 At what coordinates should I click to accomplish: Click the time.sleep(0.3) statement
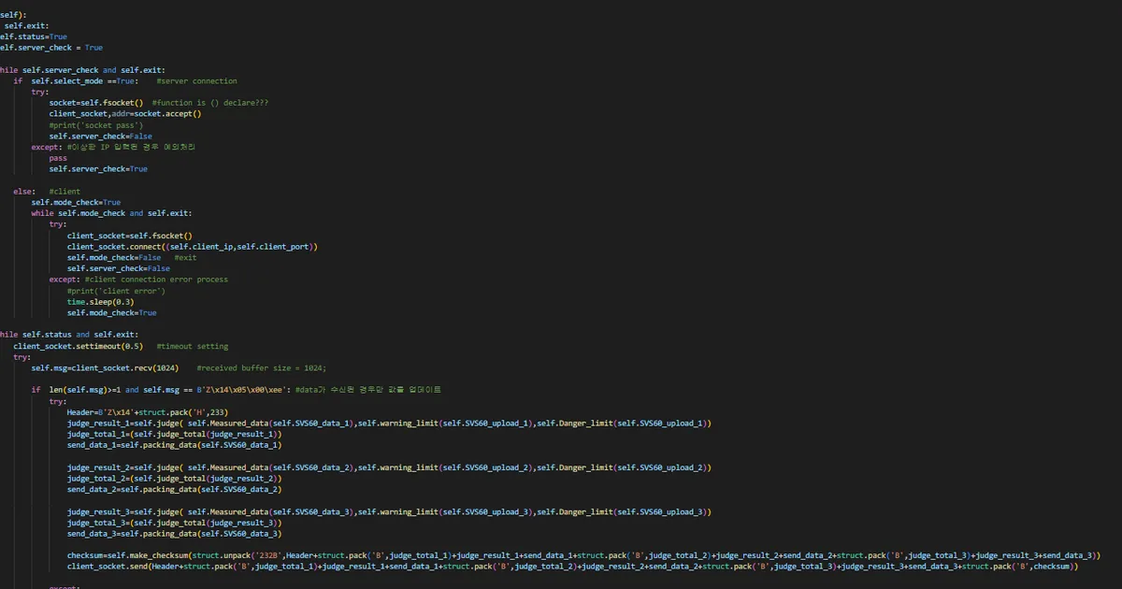click(x=100, y=302)
